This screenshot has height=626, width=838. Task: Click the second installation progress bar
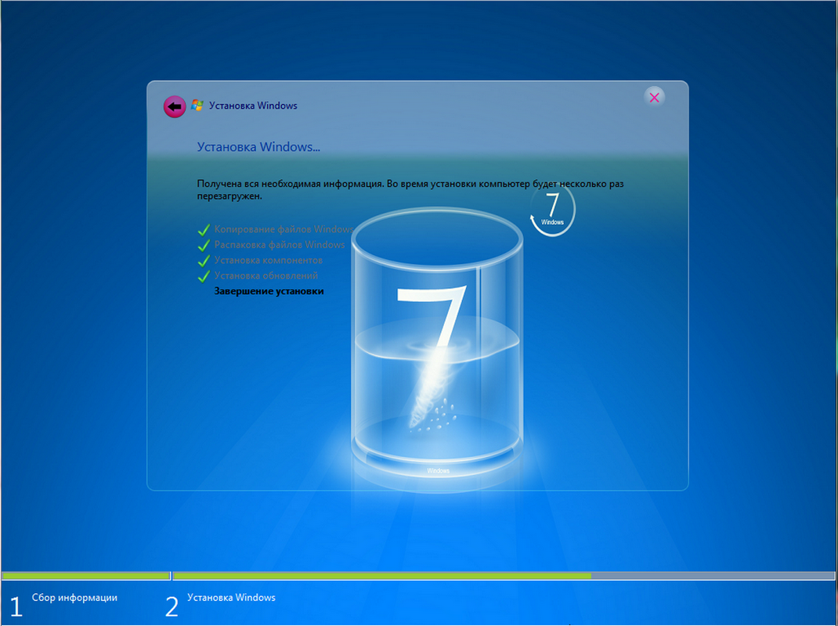click(x=504, y=576)
